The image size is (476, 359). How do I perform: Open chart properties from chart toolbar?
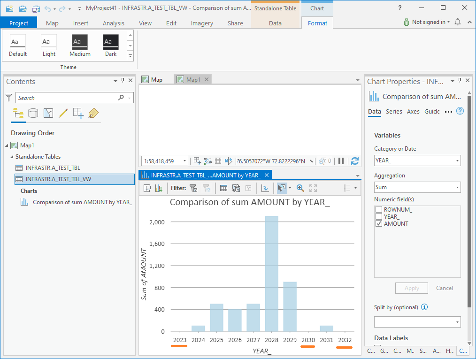[147, 188]
